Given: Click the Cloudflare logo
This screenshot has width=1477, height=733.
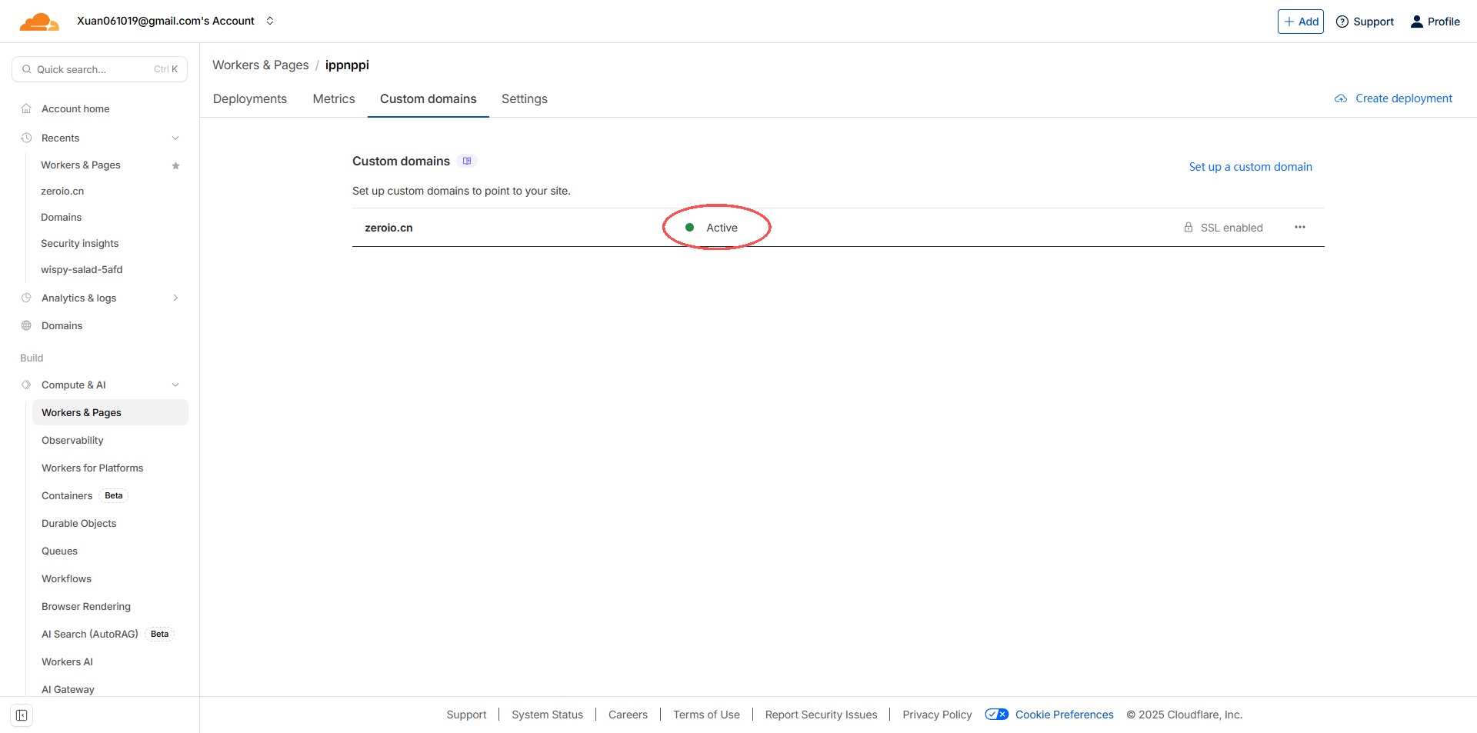Looking at the screenshot, I should coord(39,22).
